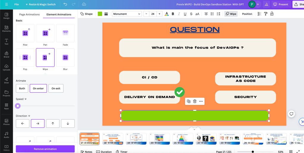Set animate to On exit
Image resolution: width=304 pixels, height=153 pixels.
tap(56, 88)
